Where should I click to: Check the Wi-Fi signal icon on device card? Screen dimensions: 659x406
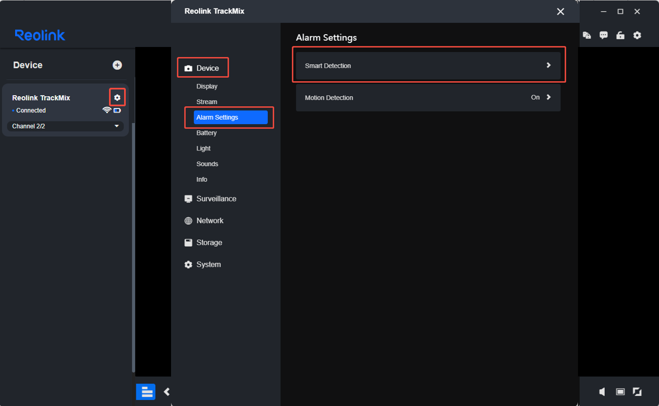pos(107,110)
